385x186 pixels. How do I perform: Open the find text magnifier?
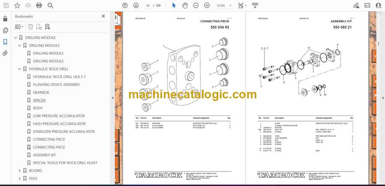click(x=50, y=6)
